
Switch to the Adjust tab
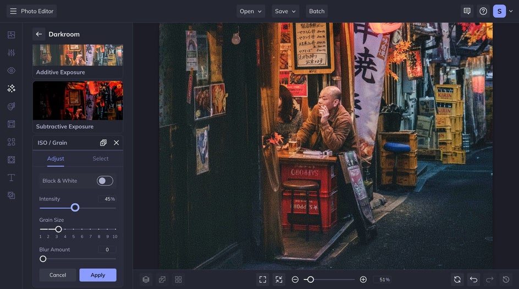[x=56, y=159]
